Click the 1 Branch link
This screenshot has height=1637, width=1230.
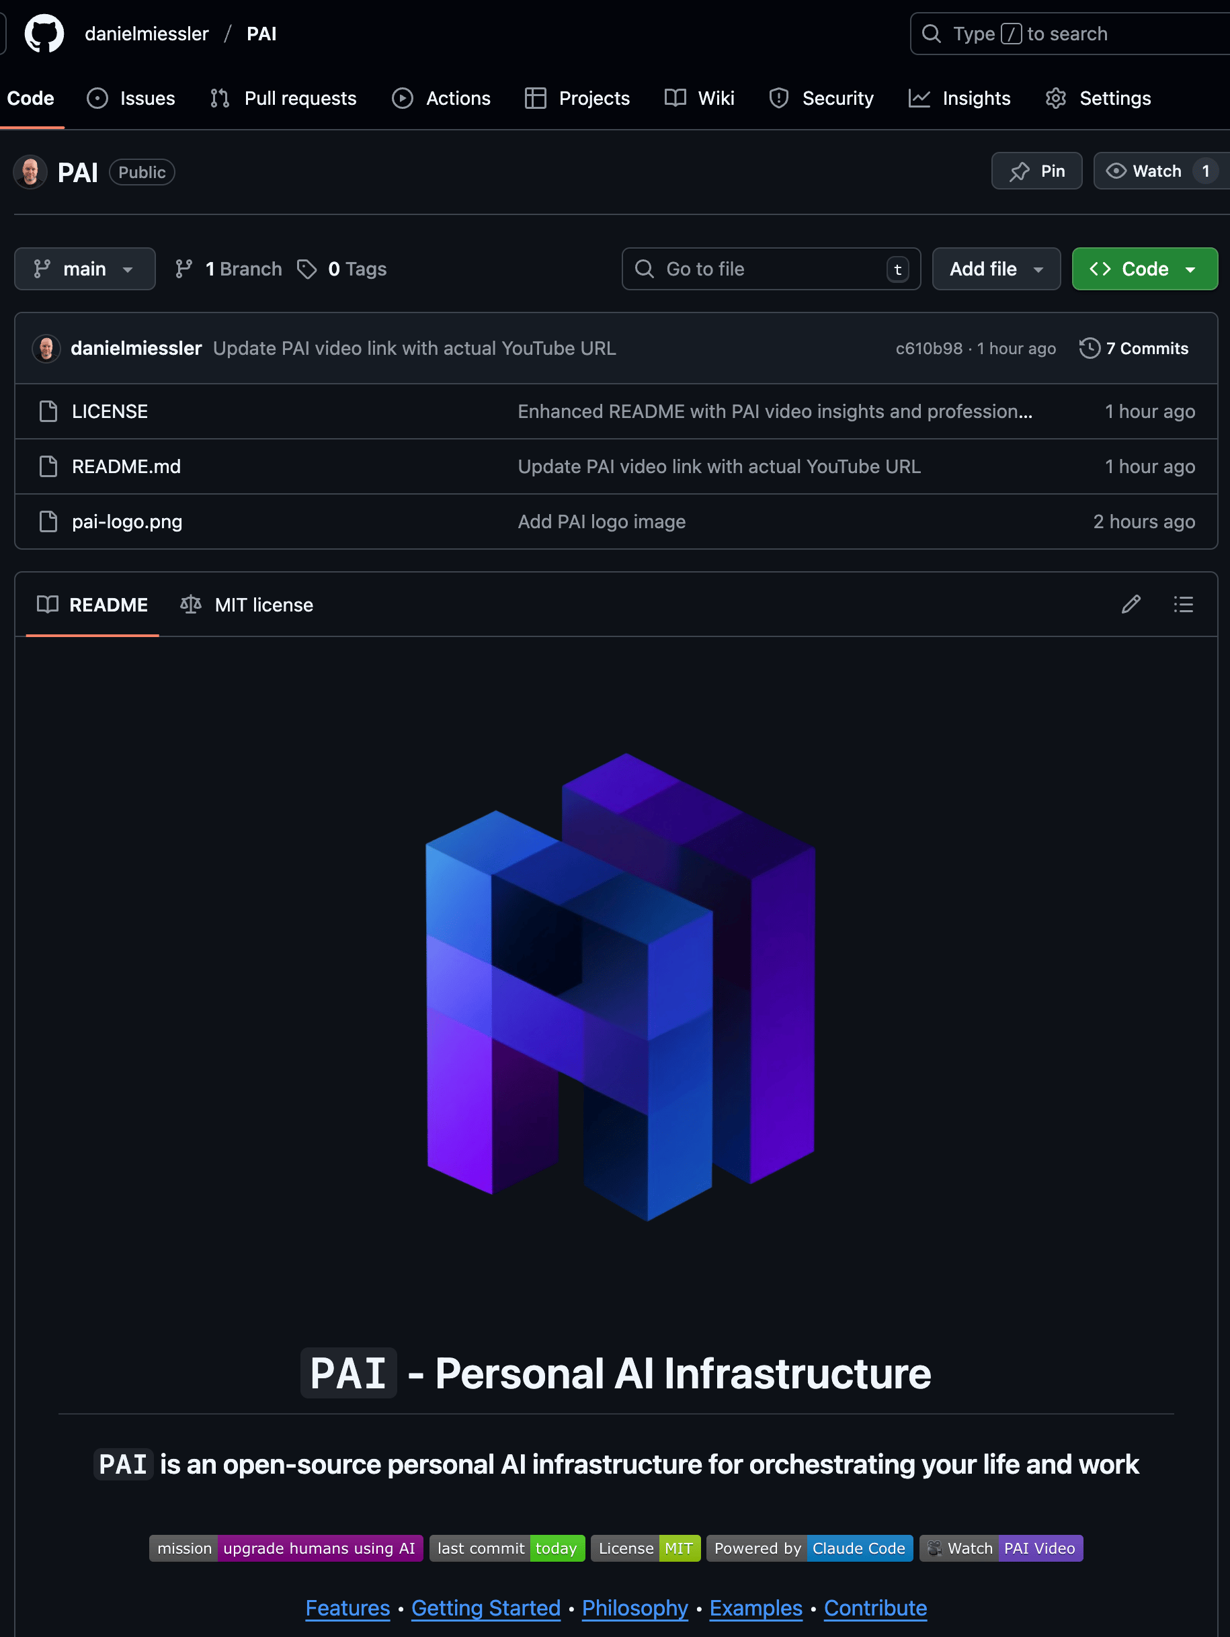pos(229,269)
